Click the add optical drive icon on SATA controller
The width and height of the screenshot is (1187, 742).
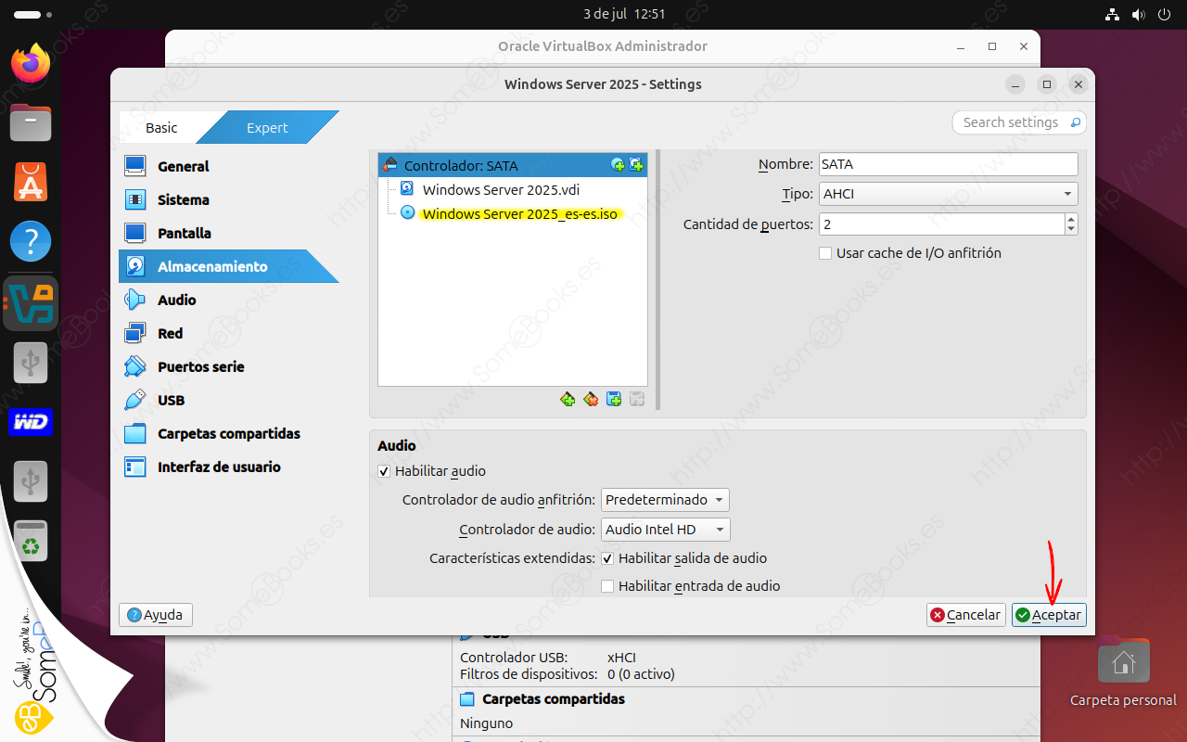(x=618, y=165)
